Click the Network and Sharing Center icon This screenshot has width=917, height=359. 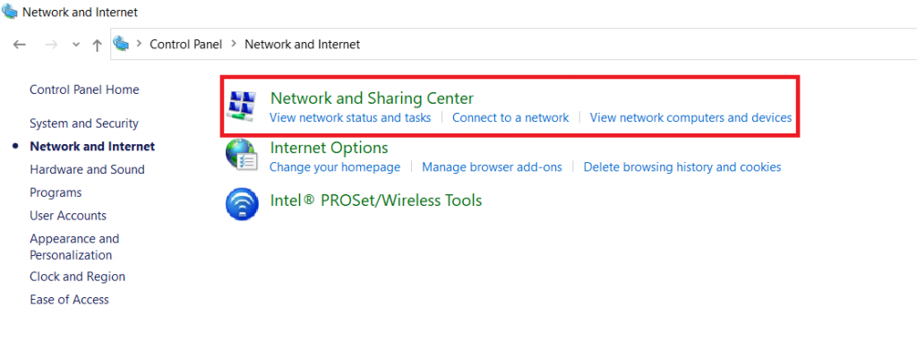(241, 107)
